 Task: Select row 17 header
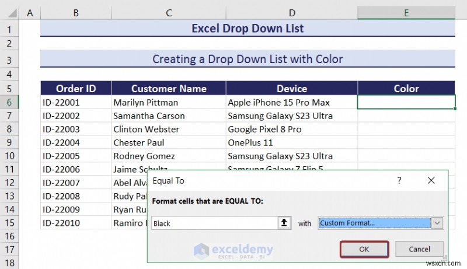click(x=9, y=249)
